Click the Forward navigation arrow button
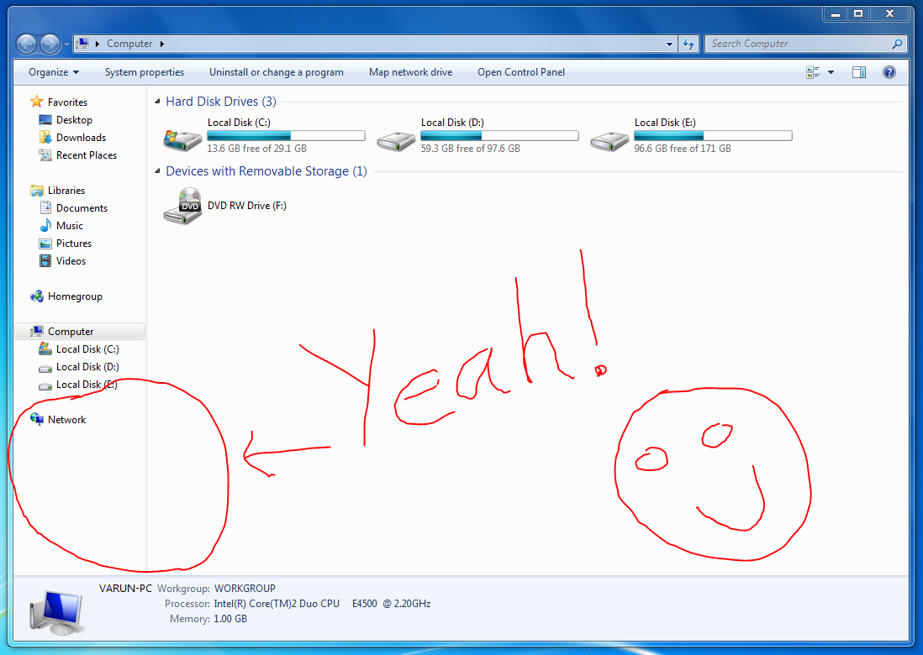The height and width of the screenshot is (655, 923). pyautogui.click(x=50, y=44)
